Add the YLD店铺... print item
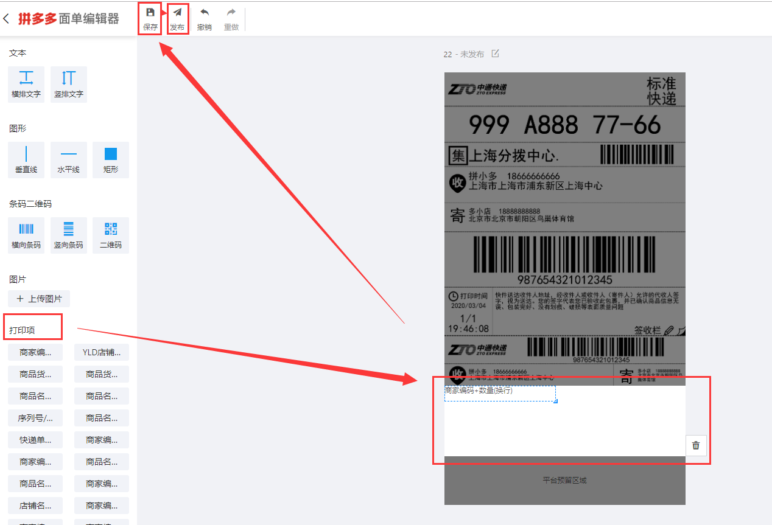The image size is (772, 525). pos(102,352)
